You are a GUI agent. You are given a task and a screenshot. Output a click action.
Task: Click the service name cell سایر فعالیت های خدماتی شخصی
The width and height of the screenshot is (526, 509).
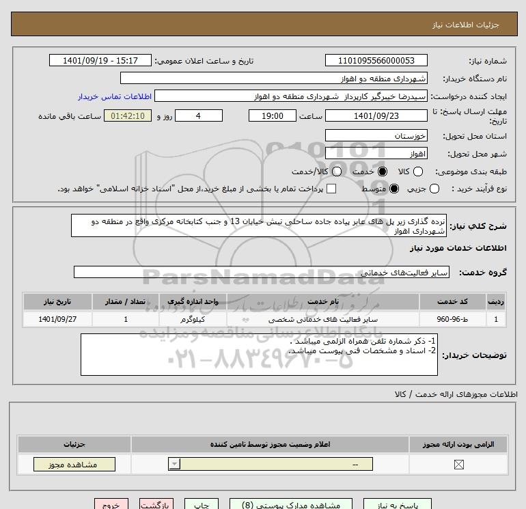coord(323,319)
